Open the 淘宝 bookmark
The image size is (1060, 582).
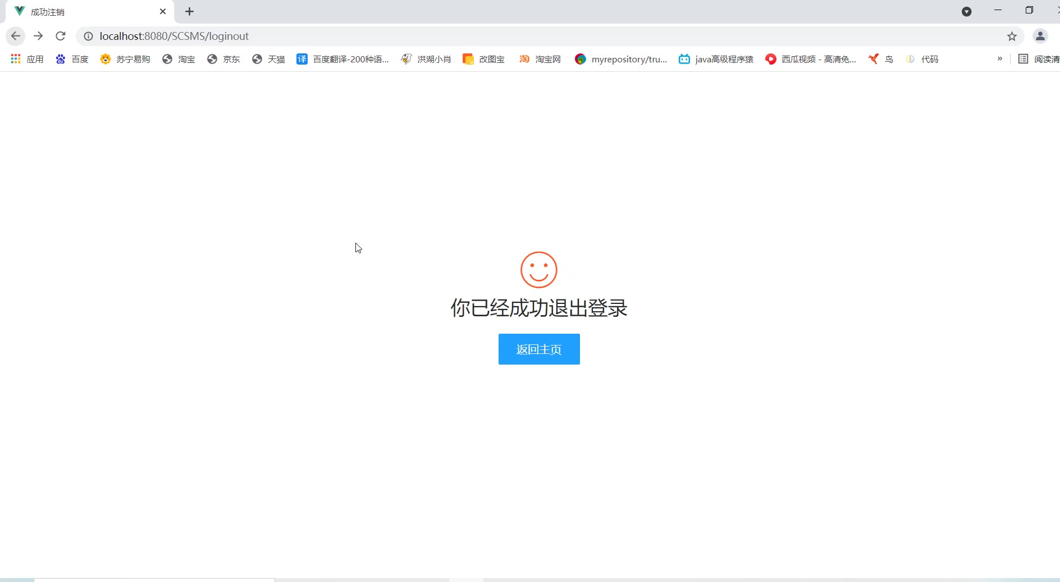point(179,59)
